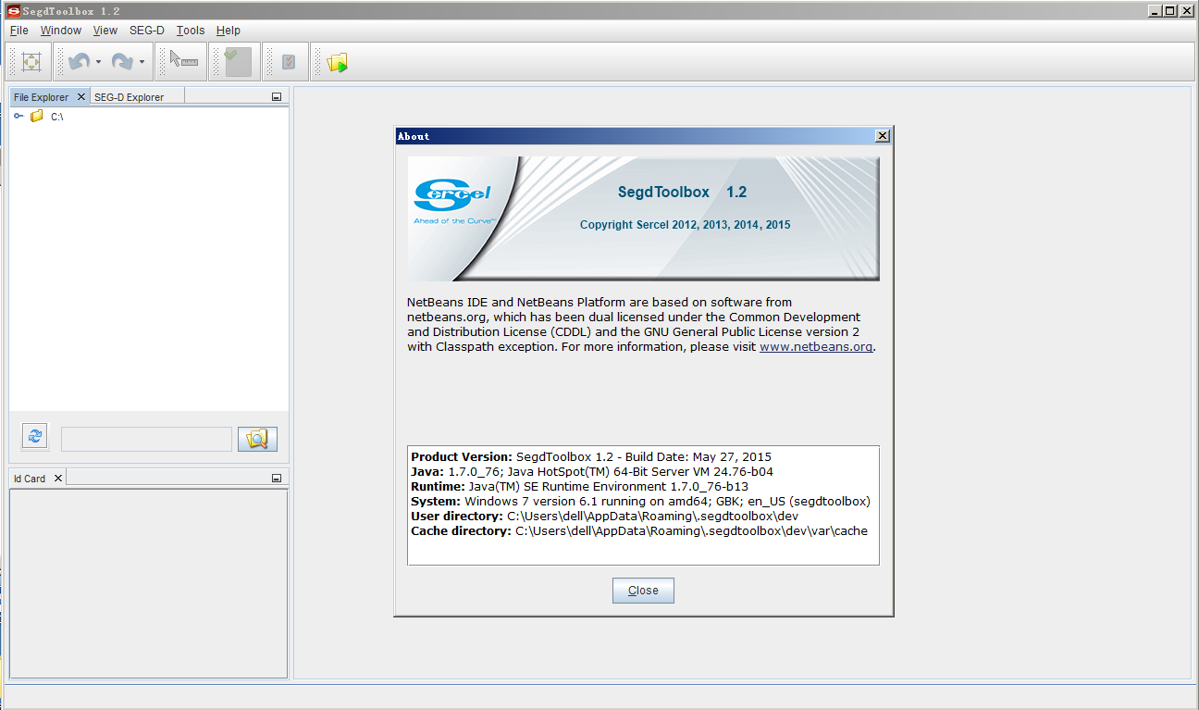Maximize the SegdToolbox main window
The image size is (1199, 710).
[1170, 11]
